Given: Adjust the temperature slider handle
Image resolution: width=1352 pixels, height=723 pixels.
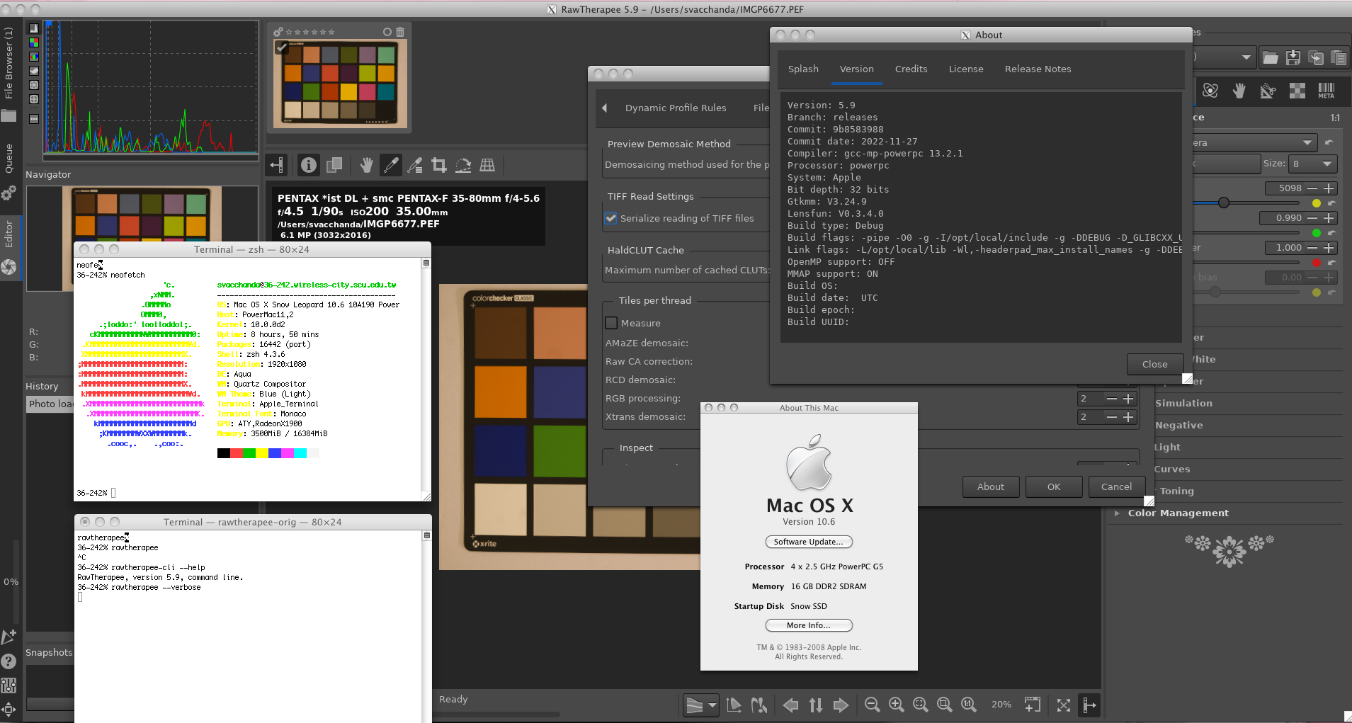Looking at the screenshot, I should [1224, 203].
